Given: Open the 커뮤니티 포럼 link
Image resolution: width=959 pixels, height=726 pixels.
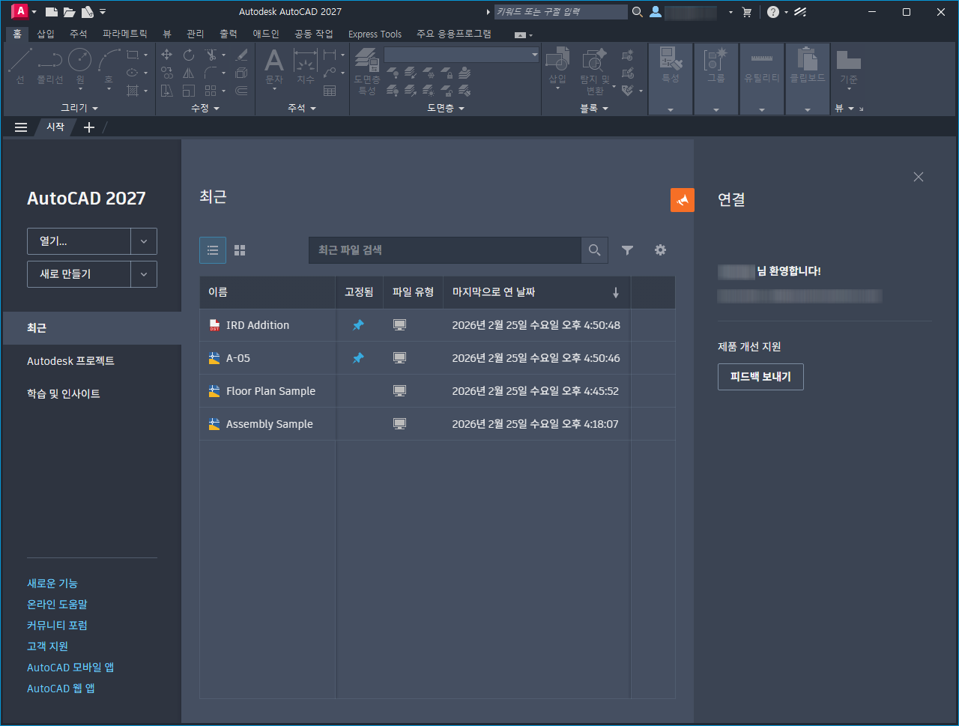Looking at the screenshot, I should click(x=57, y=626).
